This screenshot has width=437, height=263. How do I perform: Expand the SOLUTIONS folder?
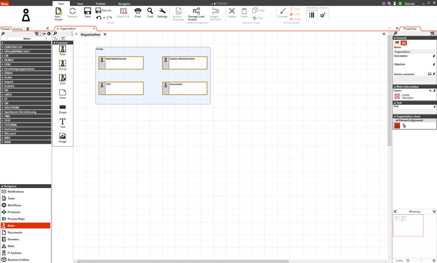pos(3,107)
